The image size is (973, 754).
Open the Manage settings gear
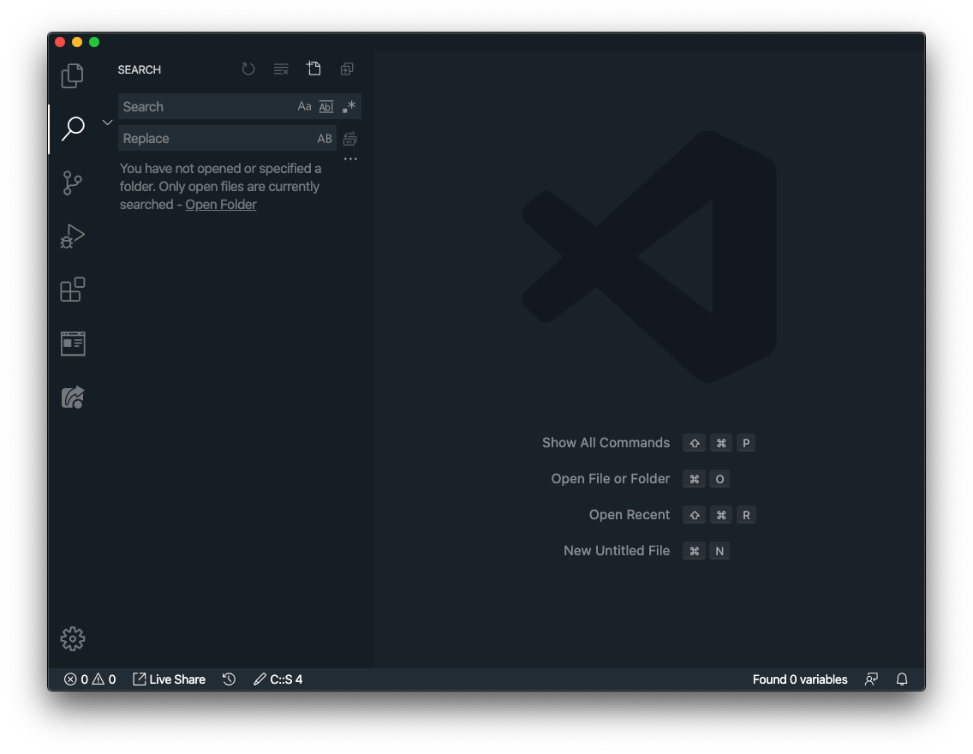(x=73, y=638)
